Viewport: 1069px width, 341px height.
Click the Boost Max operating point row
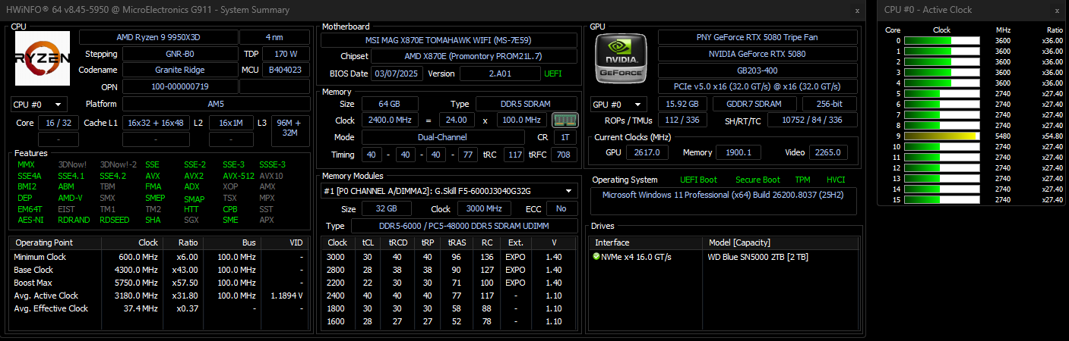(160, 283)
